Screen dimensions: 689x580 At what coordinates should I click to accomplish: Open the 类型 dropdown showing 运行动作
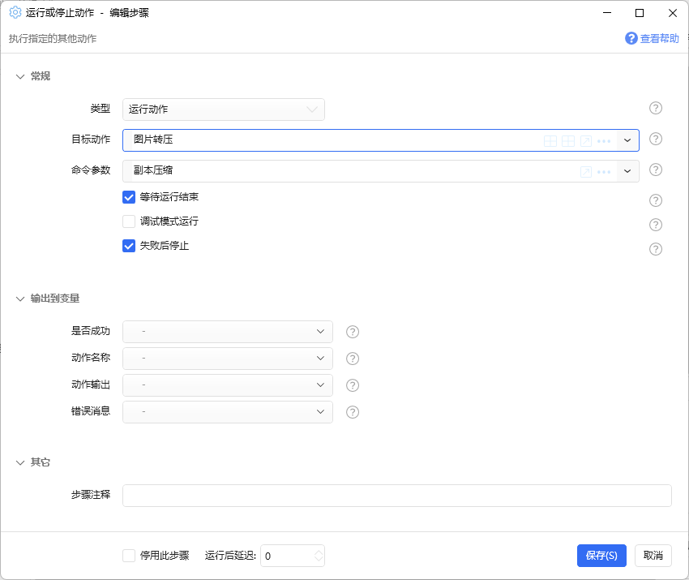224,110
